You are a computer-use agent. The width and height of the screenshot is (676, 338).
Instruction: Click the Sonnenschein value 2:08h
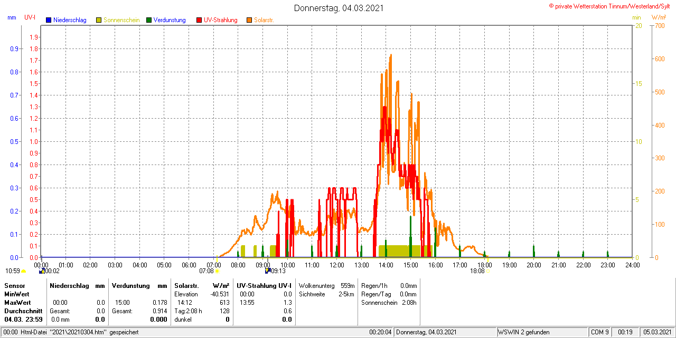tap(409, 303)
